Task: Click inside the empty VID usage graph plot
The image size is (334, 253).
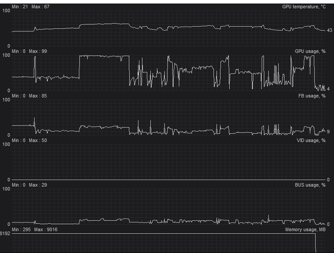Action: coord(168,162)
